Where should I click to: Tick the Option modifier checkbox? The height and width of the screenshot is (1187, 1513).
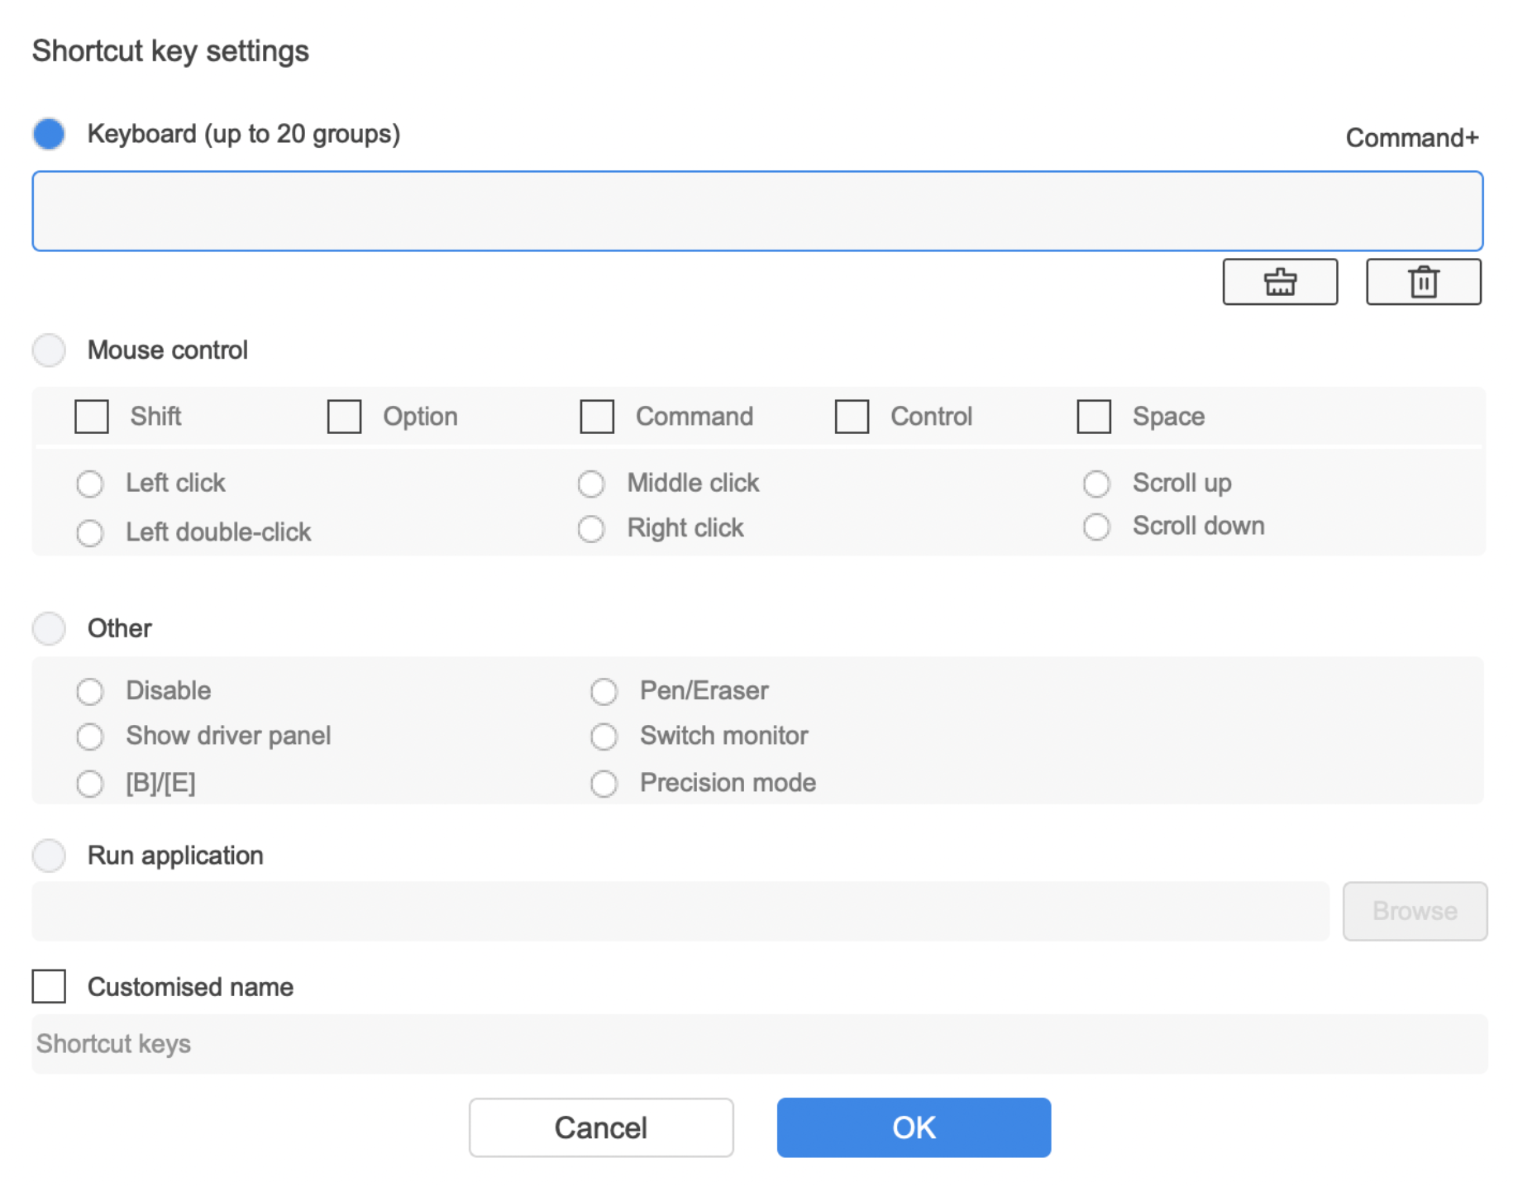[344, 417]
